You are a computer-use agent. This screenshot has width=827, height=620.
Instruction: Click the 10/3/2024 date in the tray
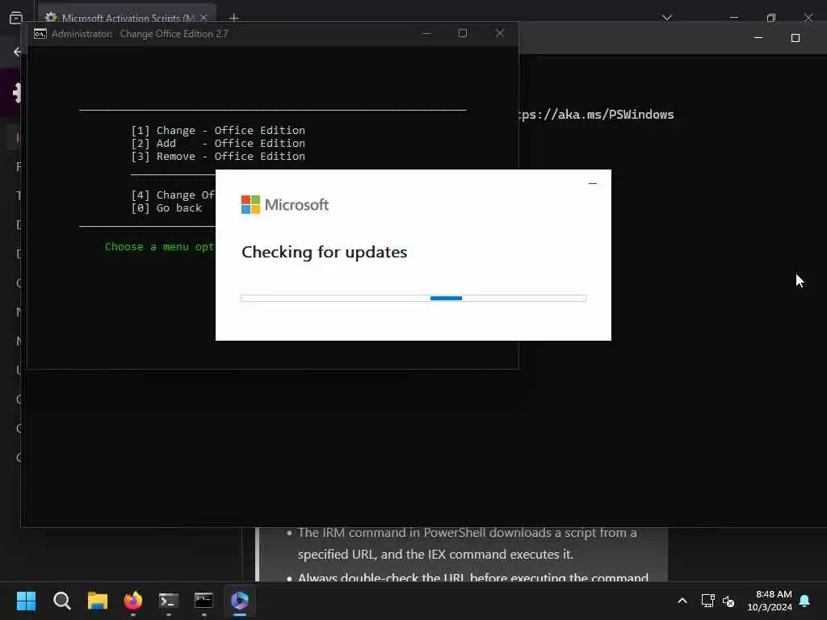[770, 607]
